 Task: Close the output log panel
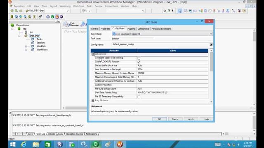point(10,113)
